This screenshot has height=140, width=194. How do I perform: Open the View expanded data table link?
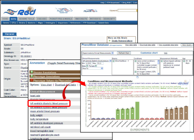168,45
